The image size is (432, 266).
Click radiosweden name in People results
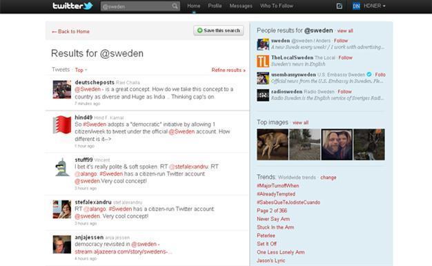coord(286,92)
